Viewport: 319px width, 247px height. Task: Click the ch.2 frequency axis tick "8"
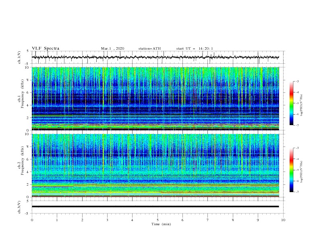(28, 147)
